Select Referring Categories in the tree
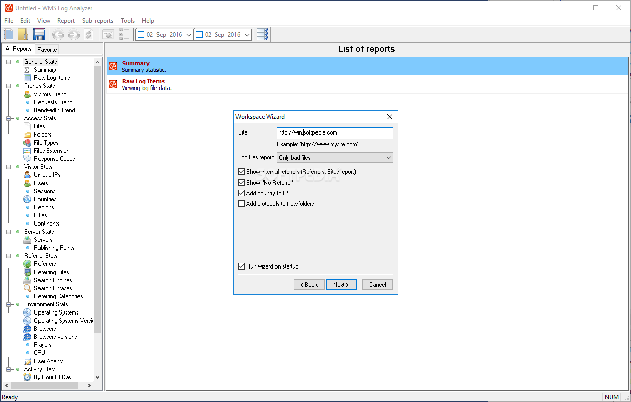 (58, 296)
